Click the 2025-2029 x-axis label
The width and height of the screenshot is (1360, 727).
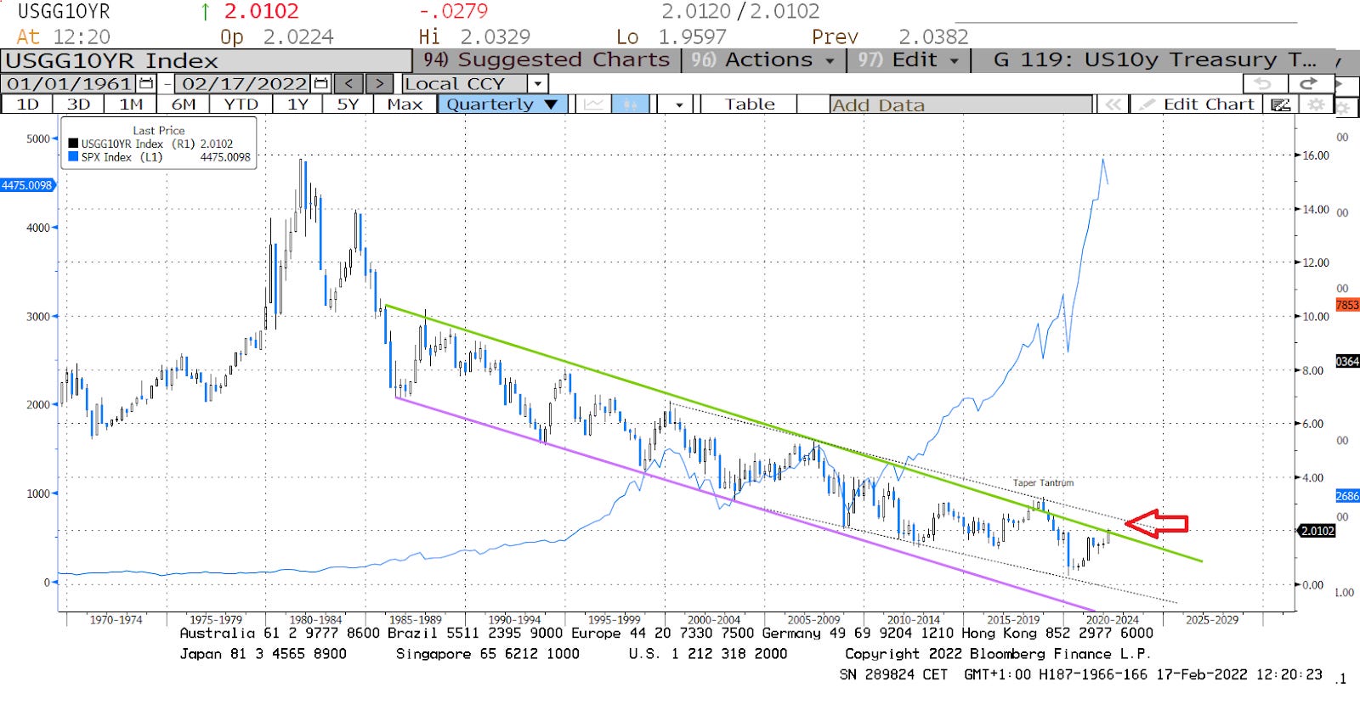coord(1212,620)
